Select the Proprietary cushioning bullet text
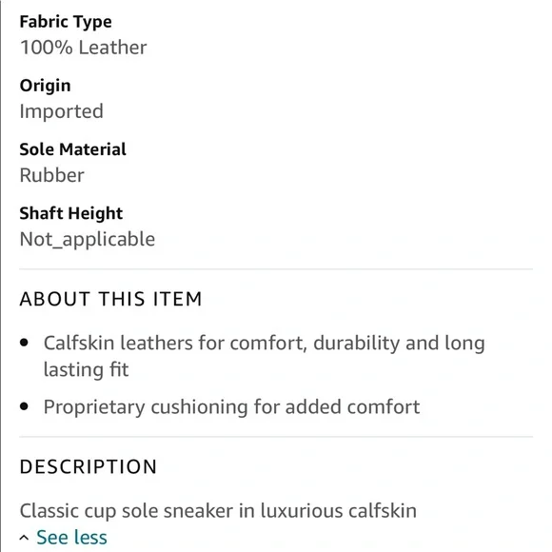The image size is (552, 552). [231, 407]
